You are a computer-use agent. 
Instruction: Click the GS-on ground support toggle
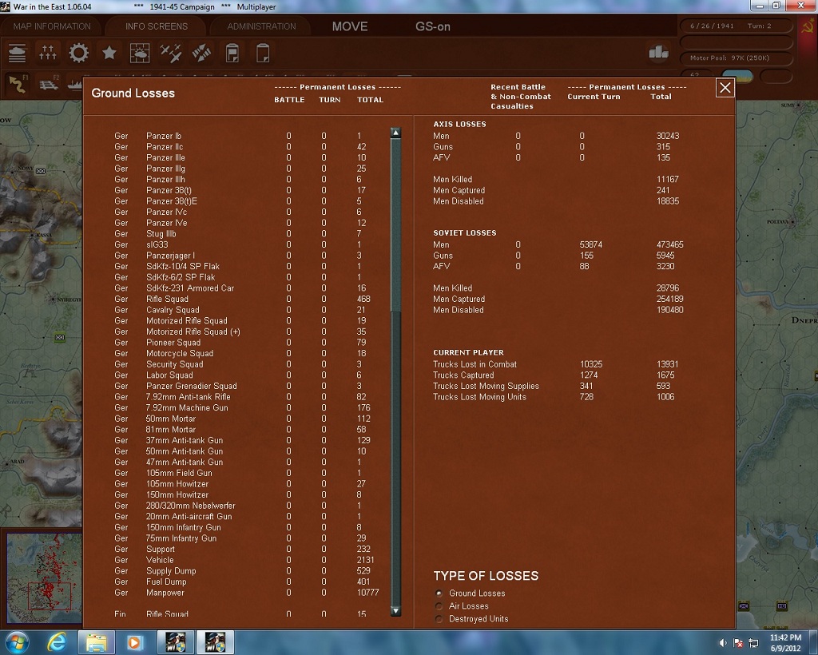point(432,26)
